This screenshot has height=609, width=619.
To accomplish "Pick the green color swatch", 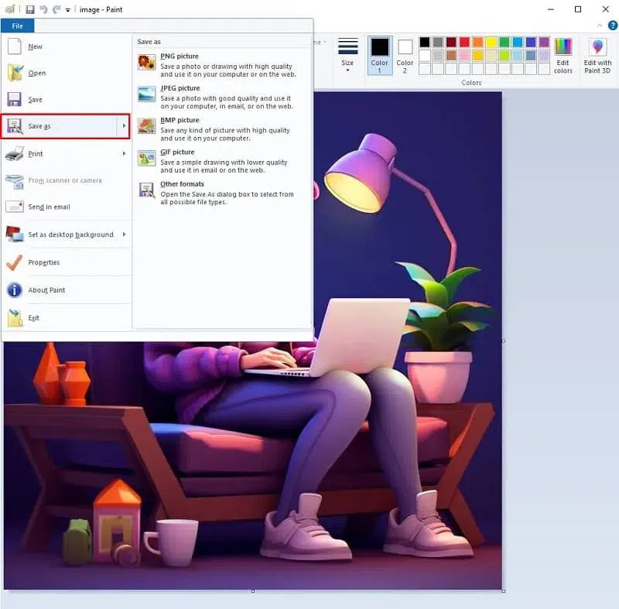I will point(504,43).
